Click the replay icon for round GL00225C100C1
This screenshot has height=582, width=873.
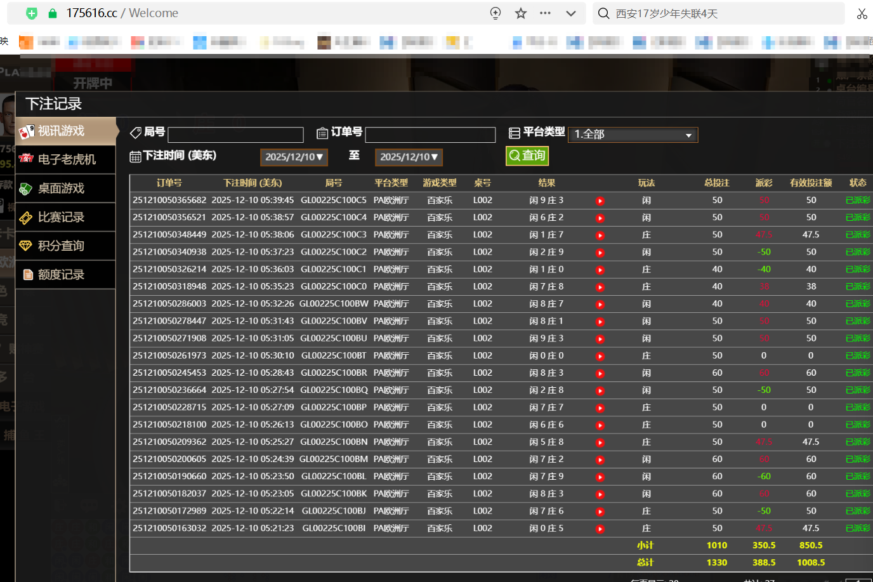tap(600, 270)
